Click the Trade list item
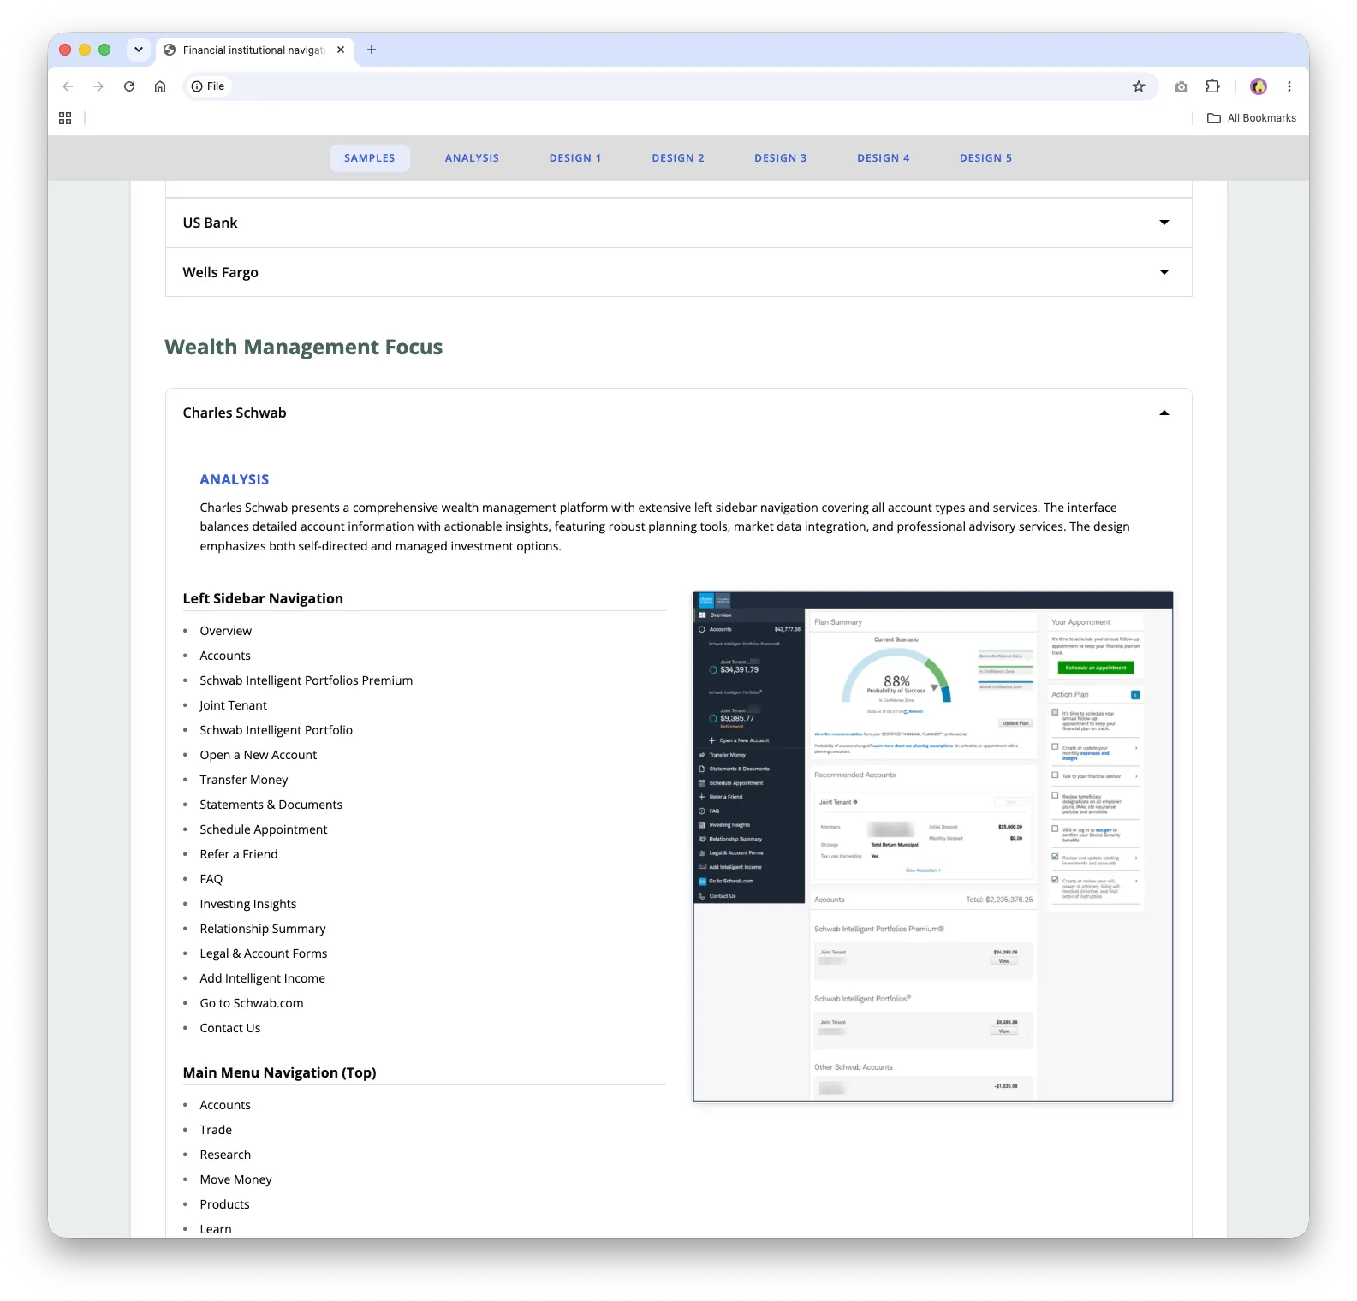The image size is (1357, 1301). [x=216, y=1130]
